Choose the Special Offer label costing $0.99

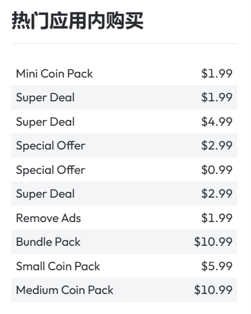pyautogui.click(x=51, y=170)
